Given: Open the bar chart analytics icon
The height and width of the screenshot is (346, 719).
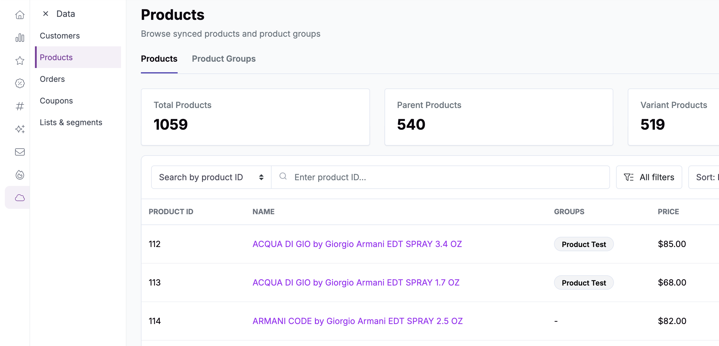Looking at the screenshot, I should pos(20,38).
